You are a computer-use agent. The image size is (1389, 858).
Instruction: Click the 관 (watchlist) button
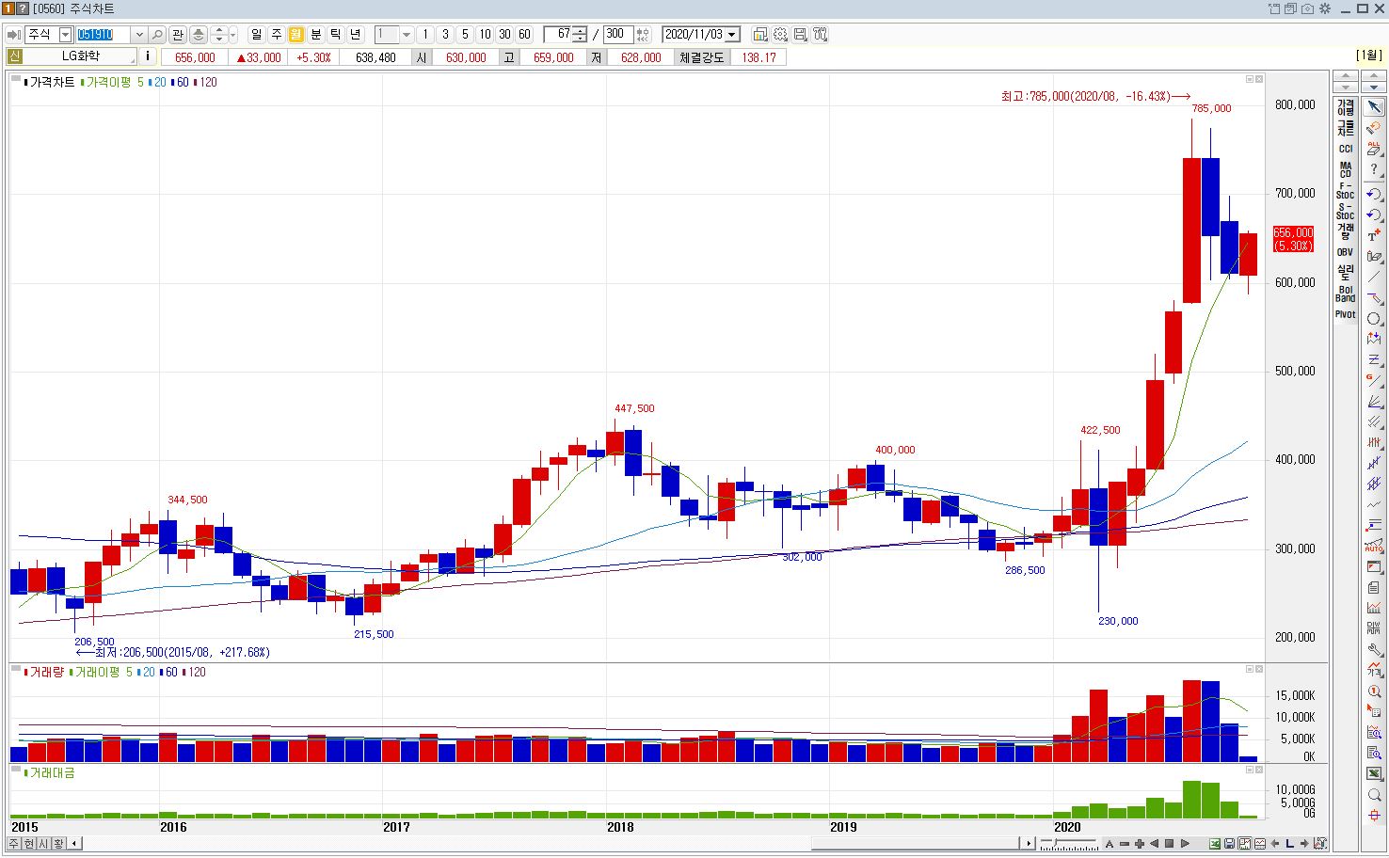178,35
